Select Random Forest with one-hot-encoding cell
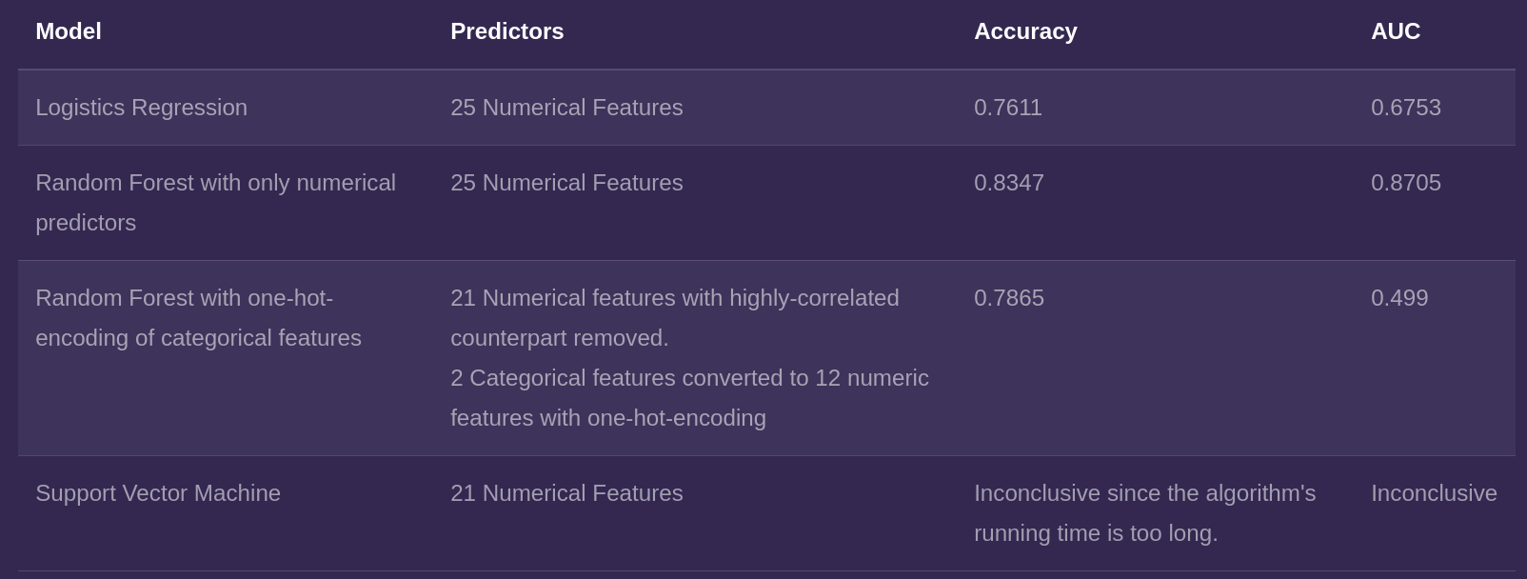Viewport: 1527px width, 579px height. pos(199,318)
